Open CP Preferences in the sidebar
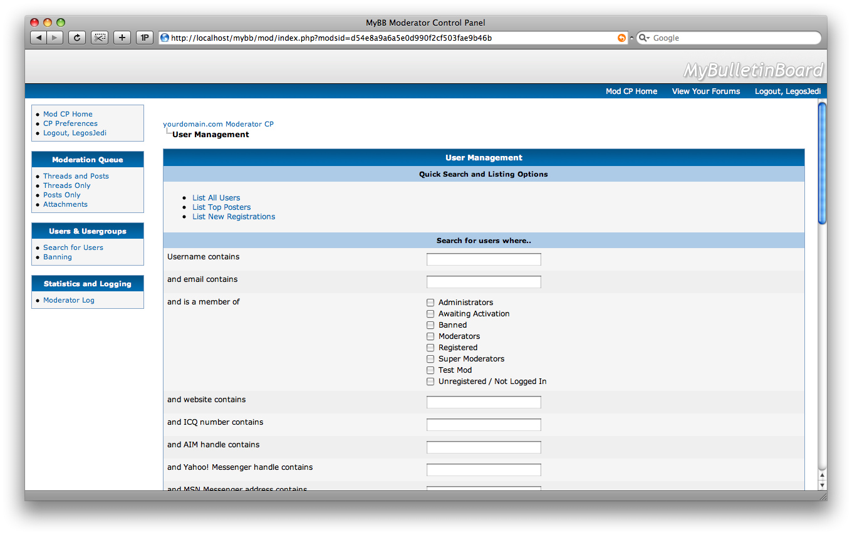The height and width of the screenshot is (535, 852). point(70,123)
